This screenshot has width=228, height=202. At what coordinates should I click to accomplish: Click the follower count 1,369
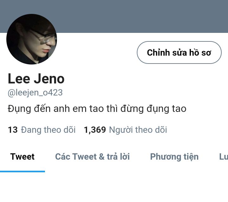coord(95,130)
